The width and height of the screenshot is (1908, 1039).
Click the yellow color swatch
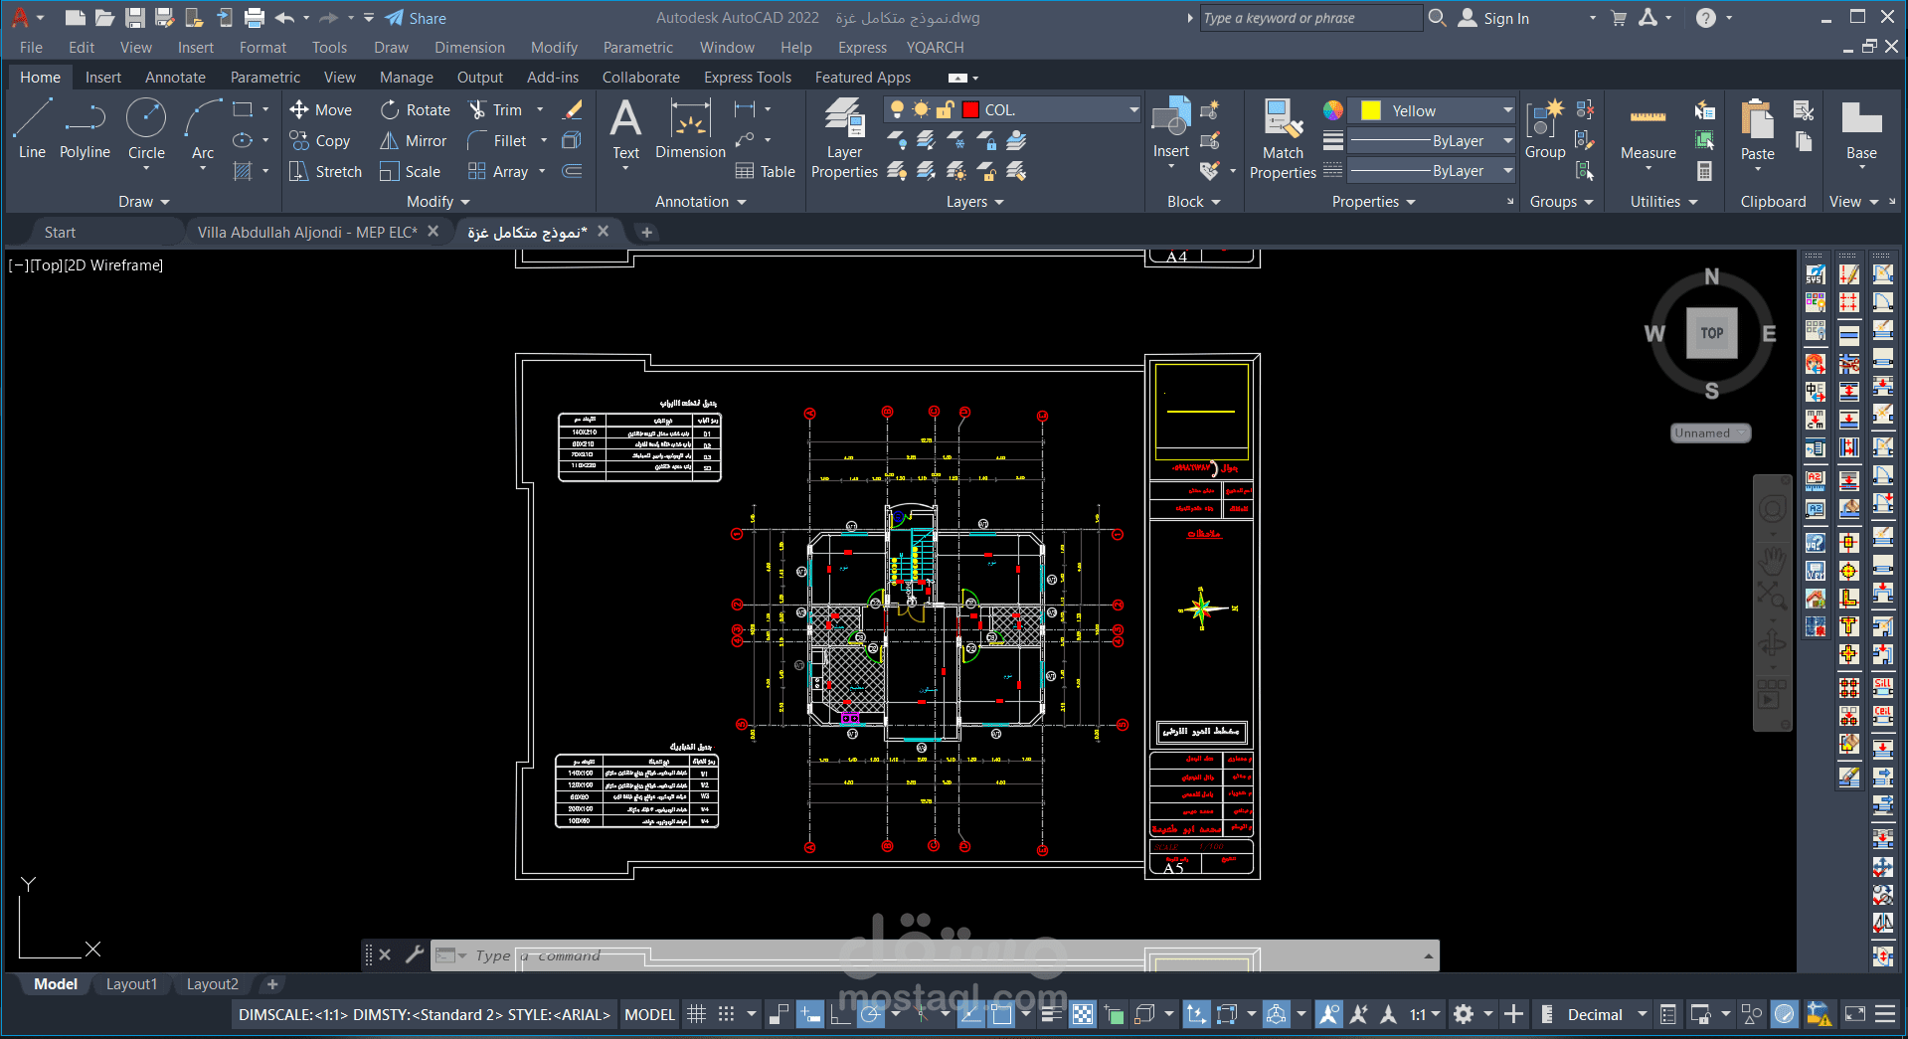tap(1370, 110)
